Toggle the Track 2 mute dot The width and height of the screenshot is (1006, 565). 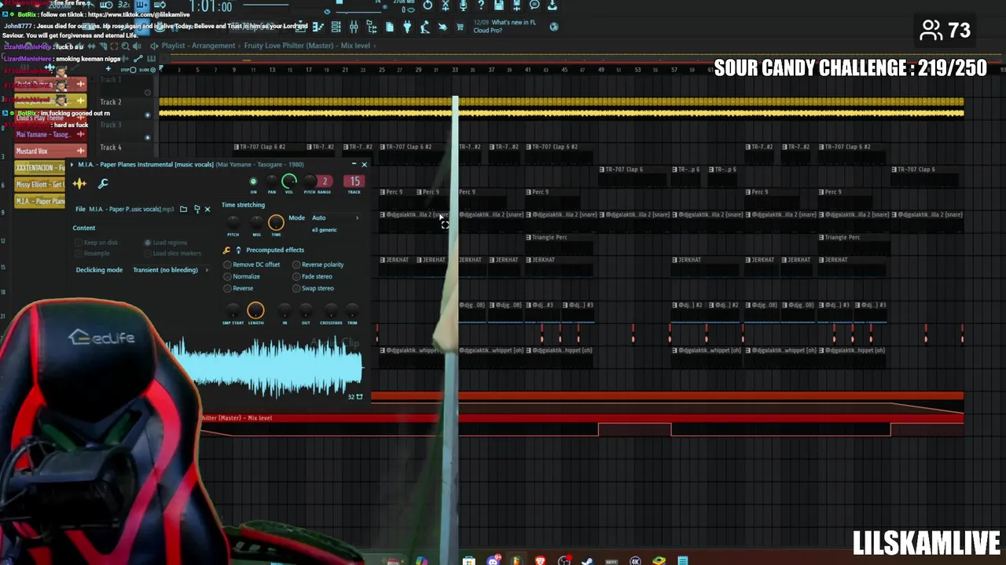(147, 115)
